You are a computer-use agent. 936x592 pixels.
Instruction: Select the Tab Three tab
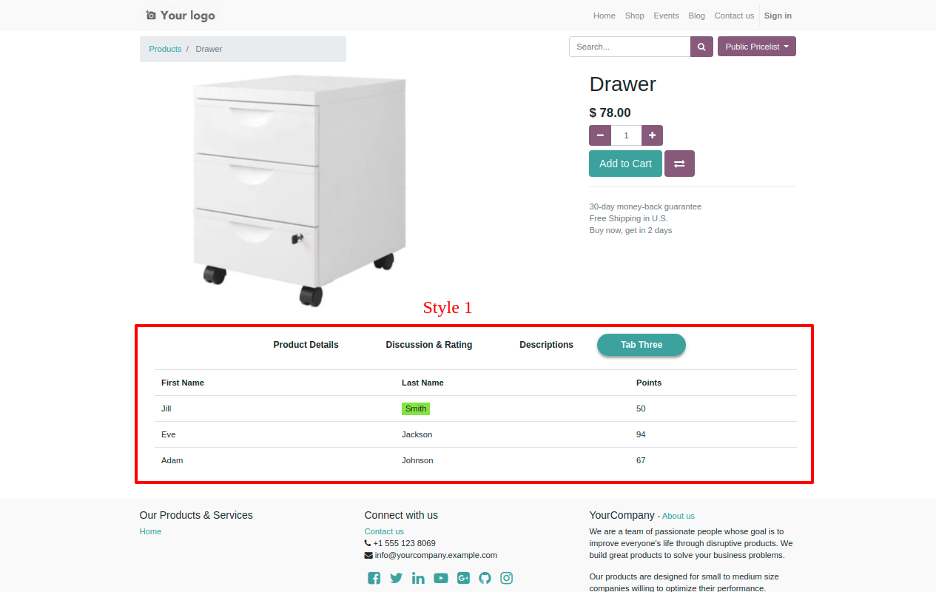point(642,345)
